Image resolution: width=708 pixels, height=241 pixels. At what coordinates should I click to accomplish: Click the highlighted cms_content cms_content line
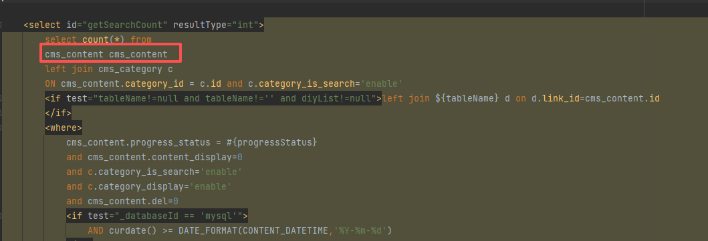click(x=106, y=55)
